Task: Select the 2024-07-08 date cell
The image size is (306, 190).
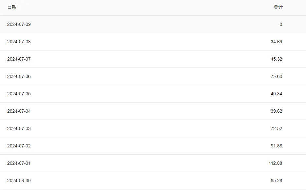Action: point(19,42)
